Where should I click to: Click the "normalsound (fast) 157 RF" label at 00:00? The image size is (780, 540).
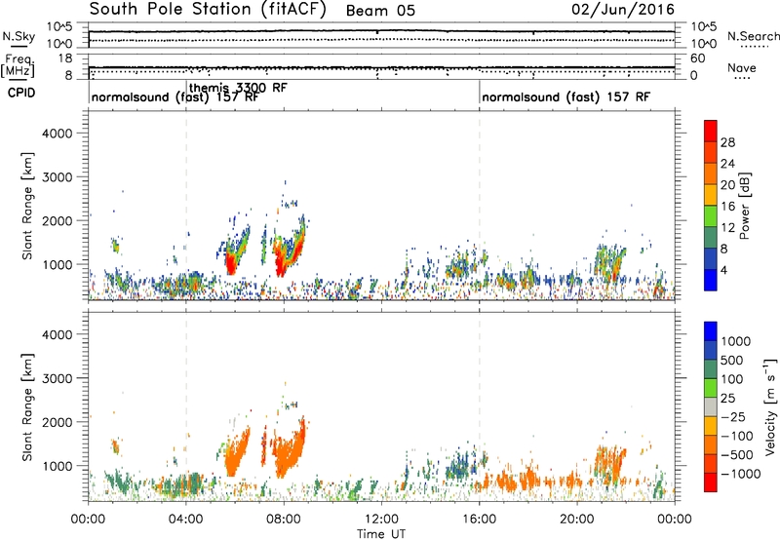click(175, 96)
